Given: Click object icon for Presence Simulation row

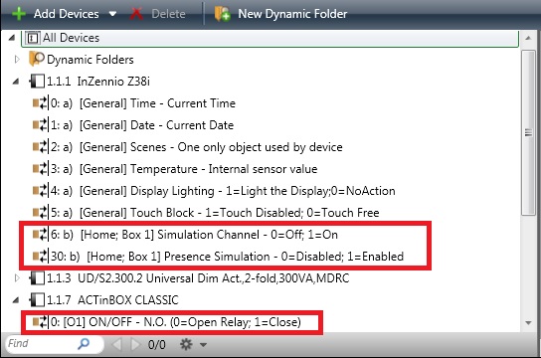Looking at the screenshot, I should coord(40,257).
